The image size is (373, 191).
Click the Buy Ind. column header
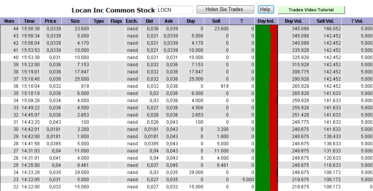[266, 21]
